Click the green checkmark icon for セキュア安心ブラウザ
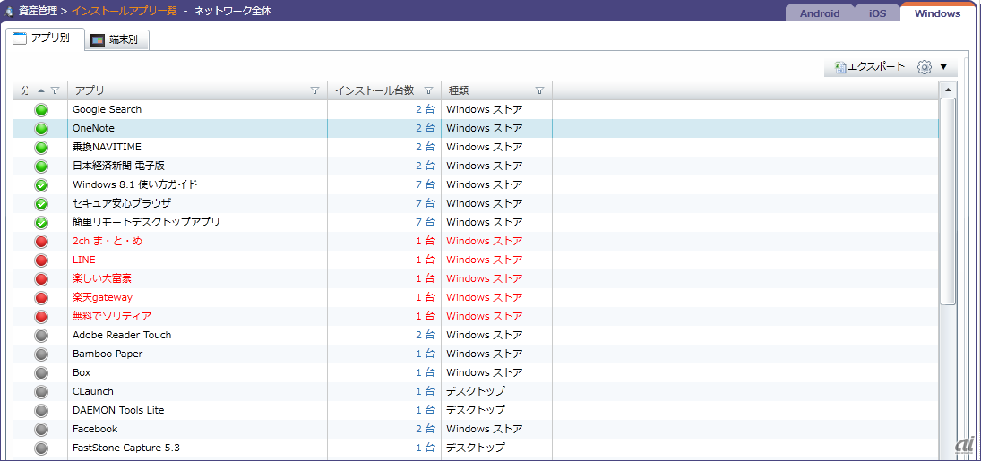Image resolution: width=981 pixels, height=461 pixels. click(x=41, y=203)
